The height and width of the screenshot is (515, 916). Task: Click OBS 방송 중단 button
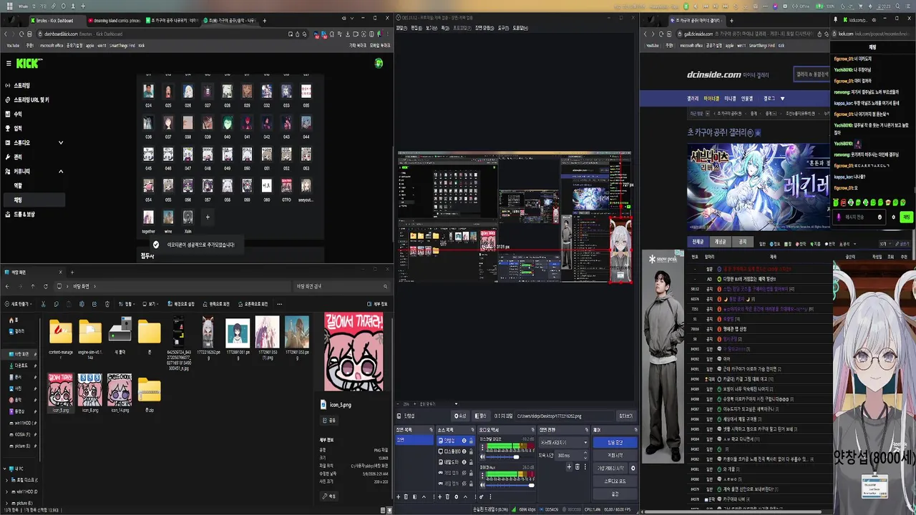tap(615, 442)
